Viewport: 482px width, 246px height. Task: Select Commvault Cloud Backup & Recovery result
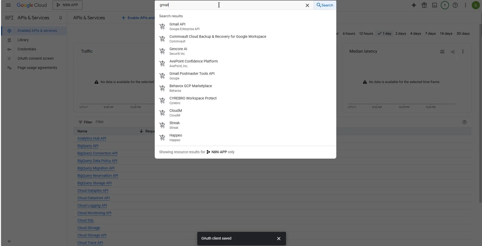[245, 39]
